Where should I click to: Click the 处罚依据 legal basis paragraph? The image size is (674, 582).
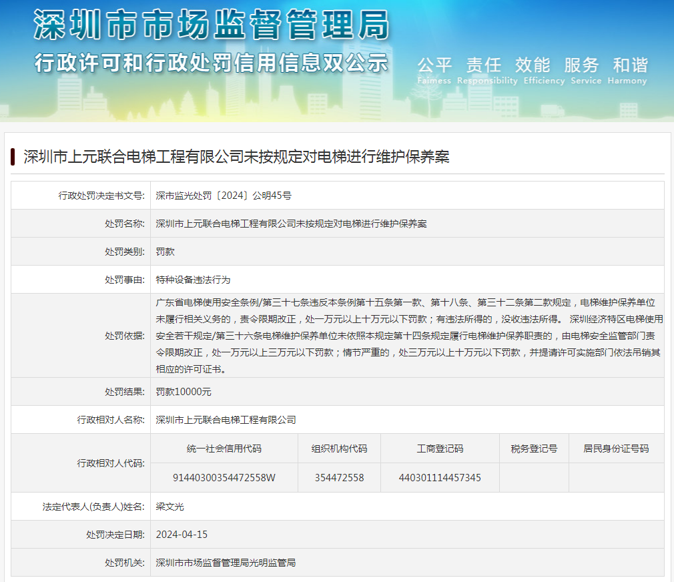coord(407,336)
